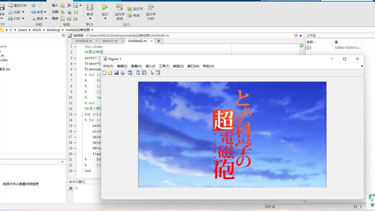375x211 pixels.
Task: Click the Advance (前进) button in Run group
Action: [134, 15]
